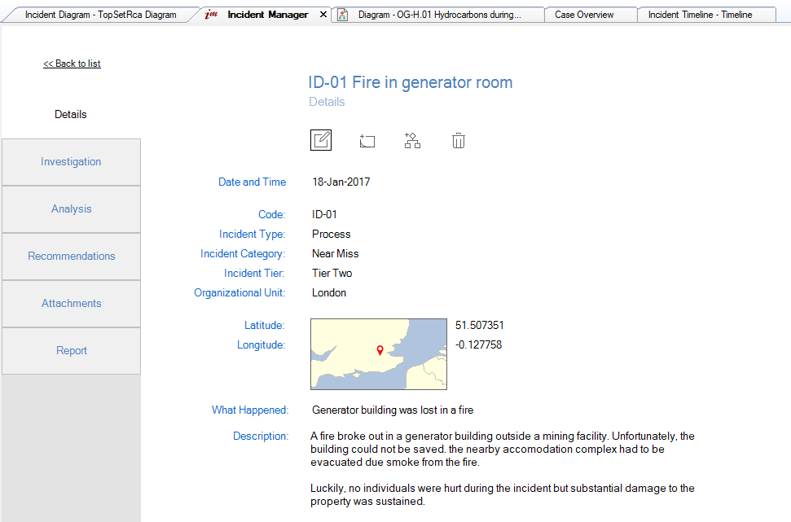The width and height of the screenshot is (791, 522).
Task: Click the Edit incident details icon
Action: 321,140
